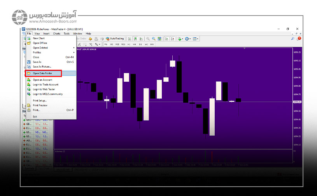
Task: Open the chart templates dropdown
Action: [196, 39]
